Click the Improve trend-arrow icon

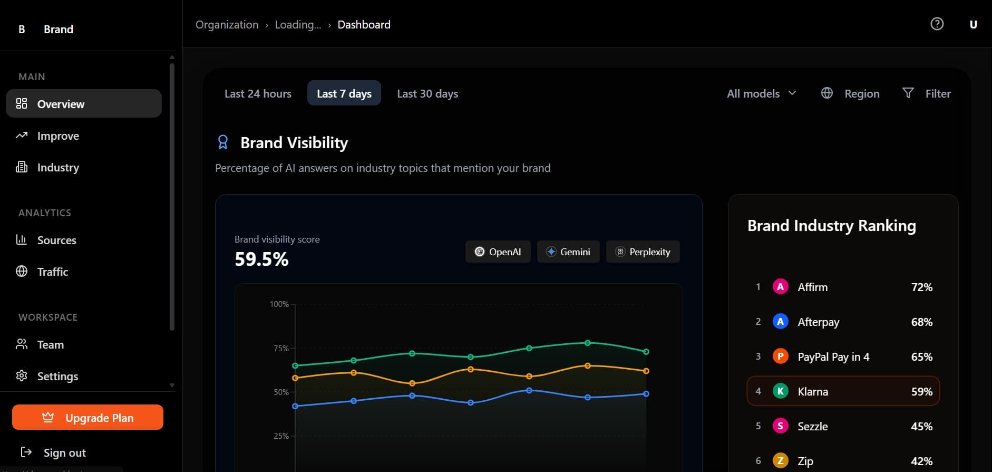(x=22, y=136)
